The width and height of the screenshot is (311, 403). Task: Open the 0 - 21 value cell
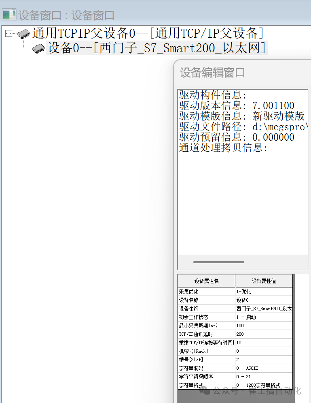(x=264, y=376)
